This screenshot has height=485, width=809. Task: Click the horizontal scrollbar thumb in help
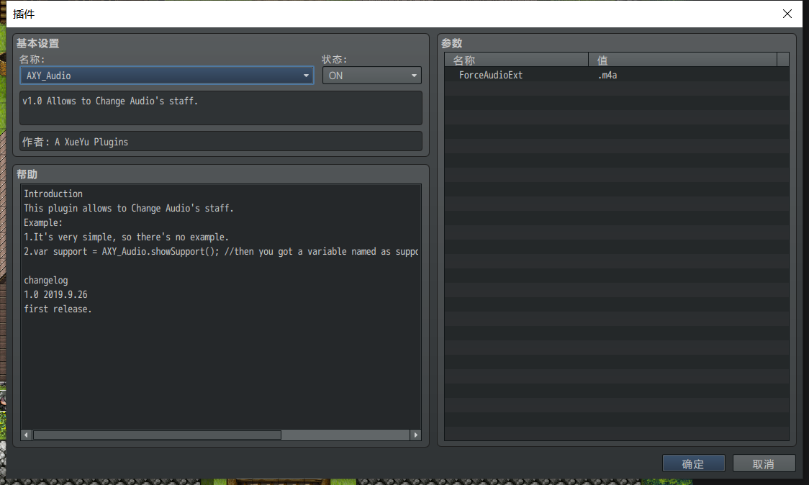coord(158,435)
